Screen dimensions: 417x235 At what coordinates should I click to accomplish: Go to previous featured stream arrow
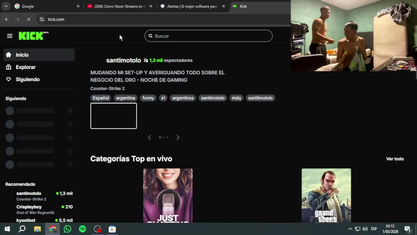[149, 137]
